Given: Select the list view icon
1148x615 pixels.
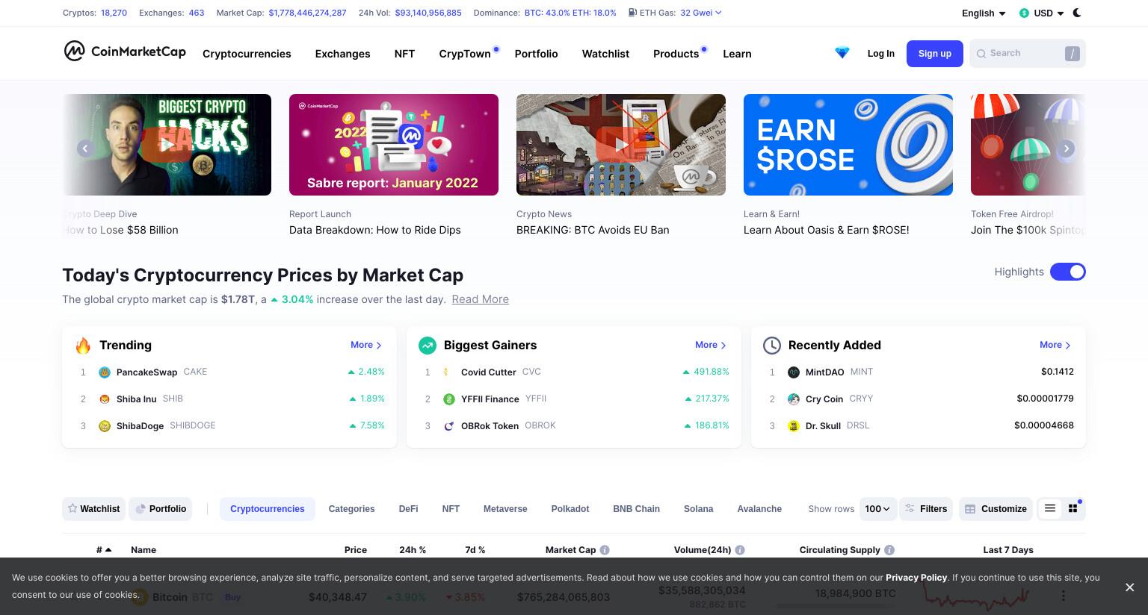Looking at the screenshot, I should 1050,508.
